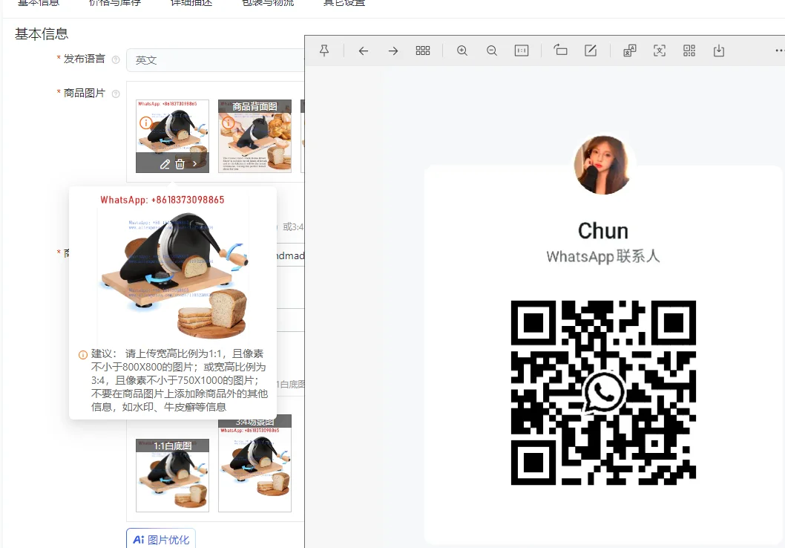Delete the first product image
Screen dimensions: 785x548
coord(180,164)
